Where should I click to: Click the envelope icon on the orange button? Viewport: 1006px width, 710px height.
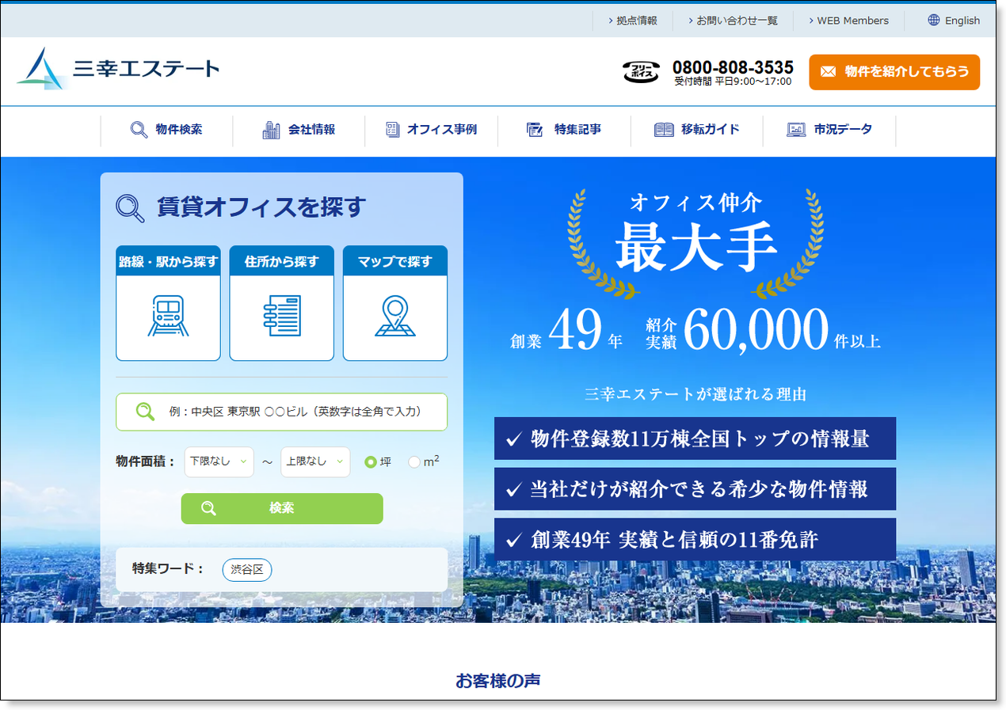[828, 72]
